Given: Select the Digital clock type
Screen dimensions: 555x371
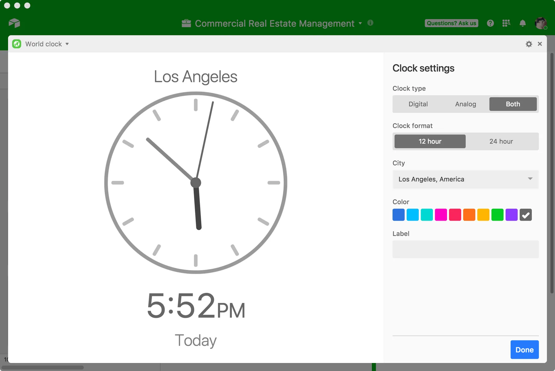Looking at the screenshot, I should 418,104.
